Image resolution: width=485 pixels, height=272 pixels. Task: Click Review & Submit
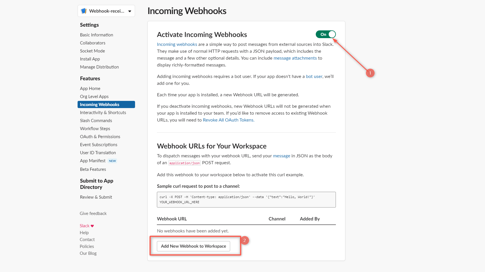[x=96, y=197]
